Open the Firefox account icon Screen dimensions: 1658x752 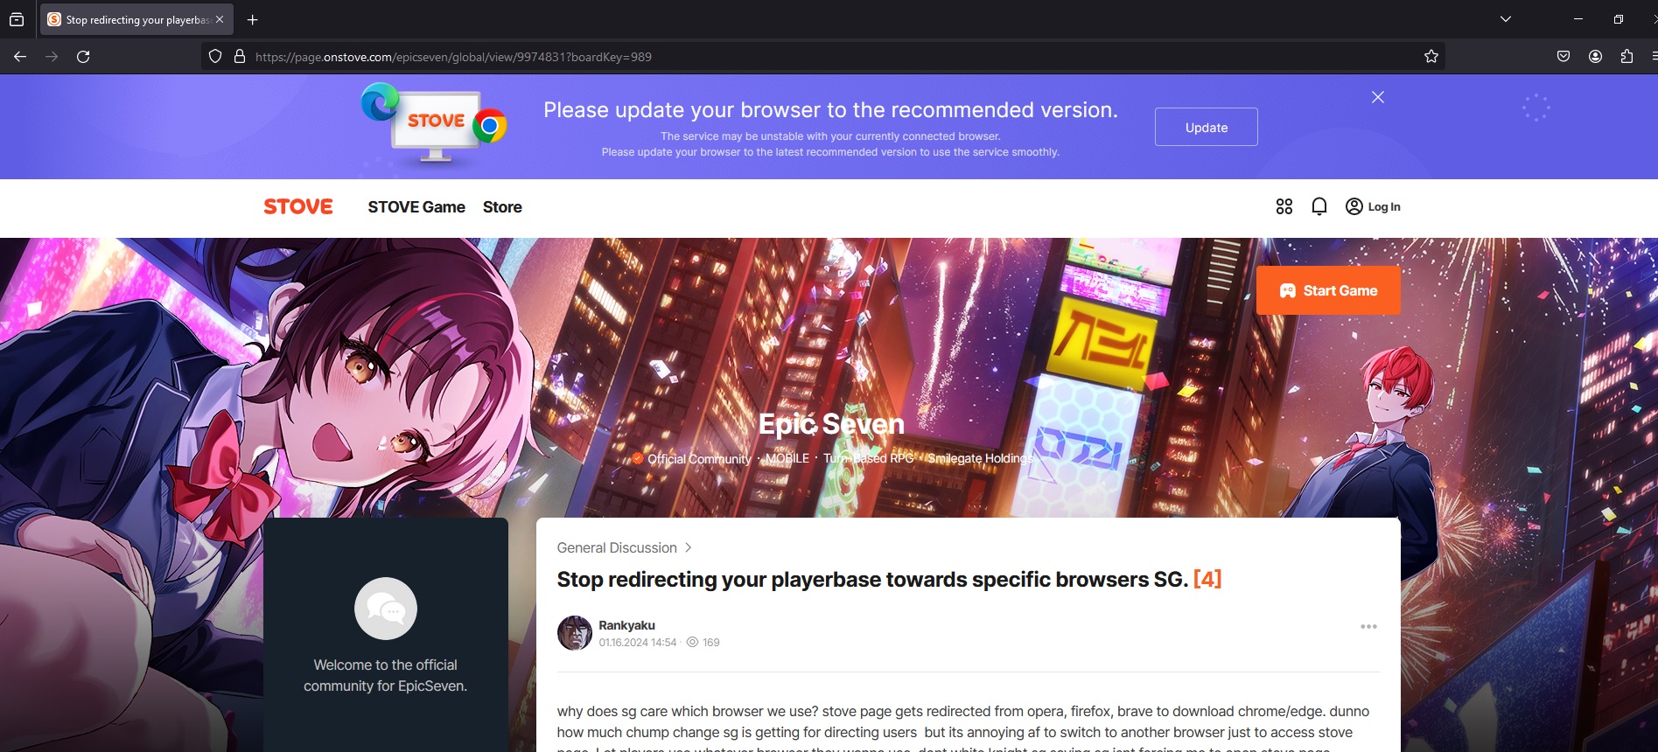tap(1595, 57)
